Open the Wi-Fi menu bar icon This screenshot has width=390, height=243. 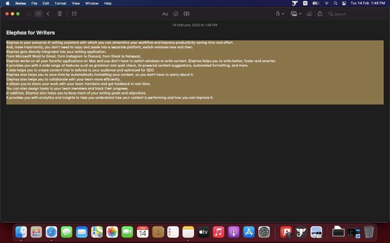tap(327, 3)
